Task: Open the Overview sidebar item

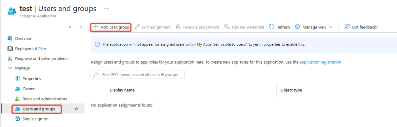Action: click(23, 38)
